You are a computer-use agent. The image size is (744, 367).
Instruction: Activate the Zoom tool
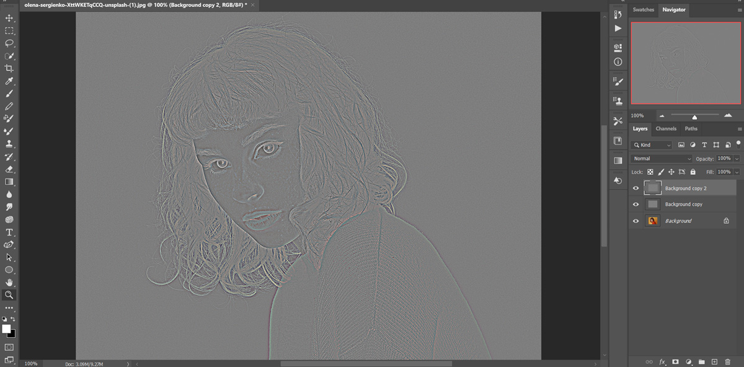coord(9,295)
